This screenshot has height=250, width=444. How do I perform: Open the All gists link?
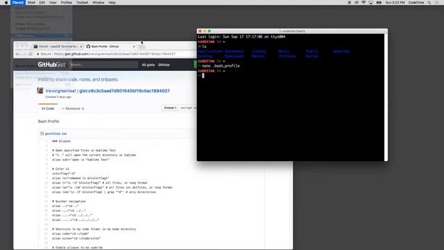[148, 65]
